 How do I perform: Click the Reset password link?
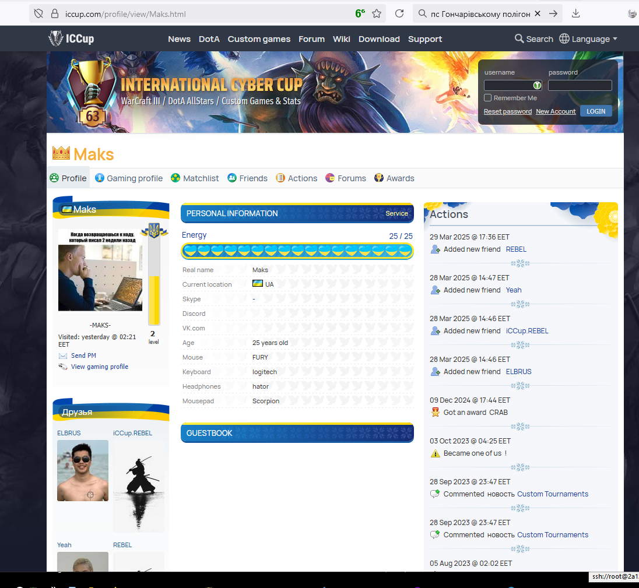508,111
